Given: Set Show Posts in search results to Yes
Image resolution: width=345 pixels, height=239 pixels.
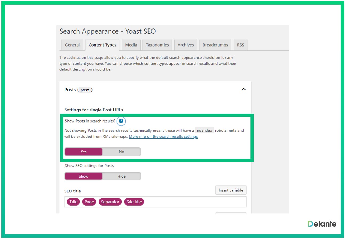Looking at the screenshot, I should click(x=83, y=152).
